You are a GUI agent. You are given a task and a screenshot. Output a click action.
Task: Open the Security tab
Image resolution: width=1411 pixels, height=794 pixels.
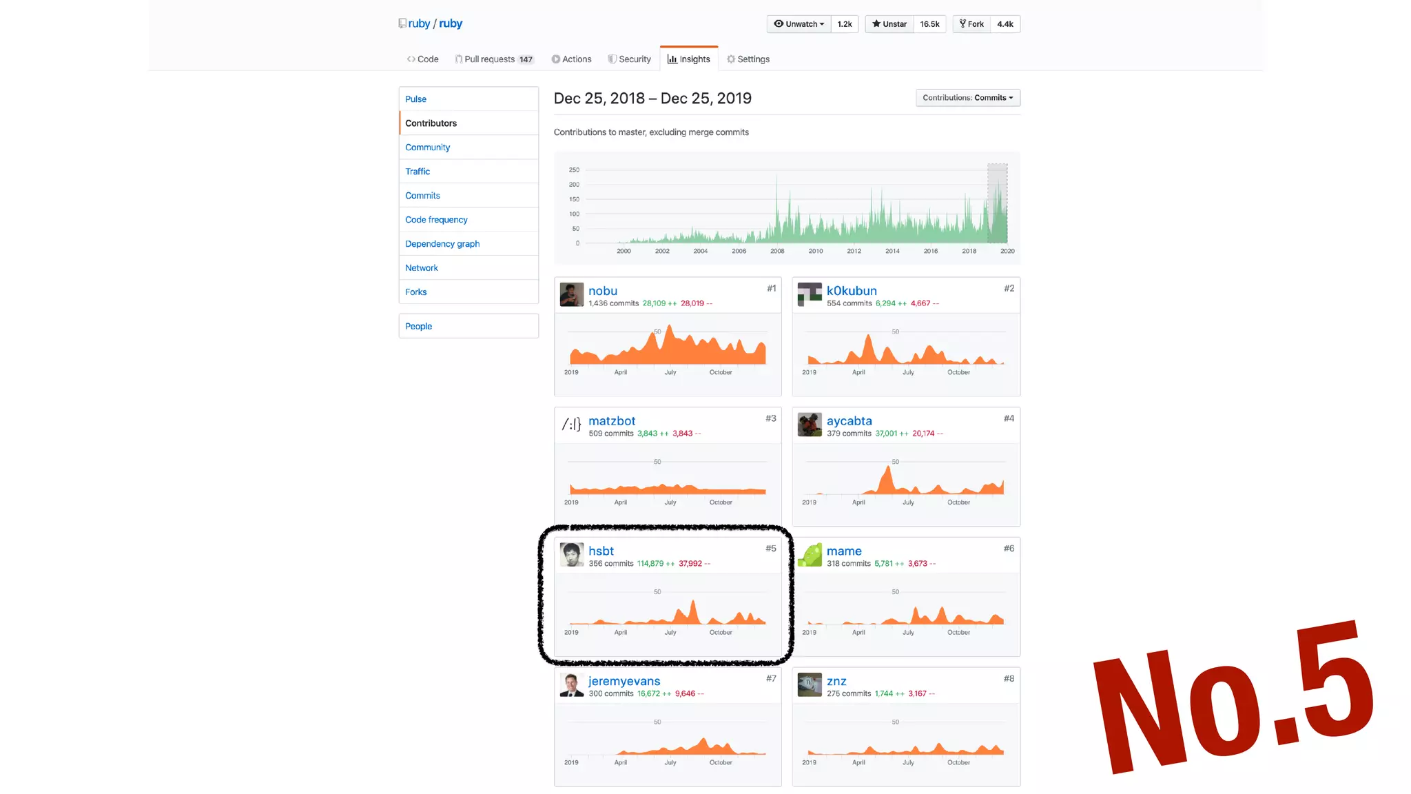click(x=629, y=59)
